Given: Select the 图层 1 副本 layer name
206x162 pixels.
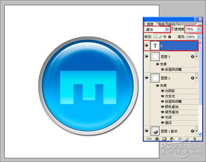Looking at the screenshot, I should point(169,131).
